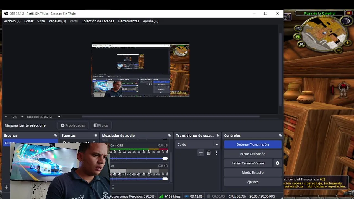
Task: Open the Editar menu
Action: (29, 21)
